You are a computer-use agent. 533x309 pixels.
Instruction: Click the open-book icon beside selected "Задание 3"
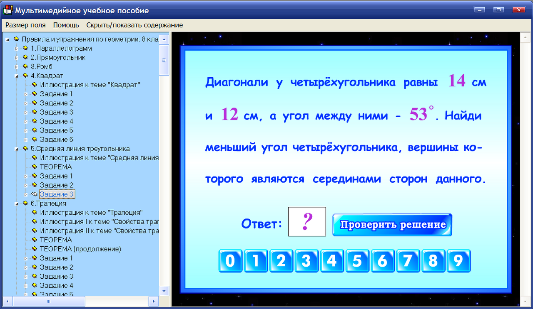pyautogui.click(x=34, y=194)
